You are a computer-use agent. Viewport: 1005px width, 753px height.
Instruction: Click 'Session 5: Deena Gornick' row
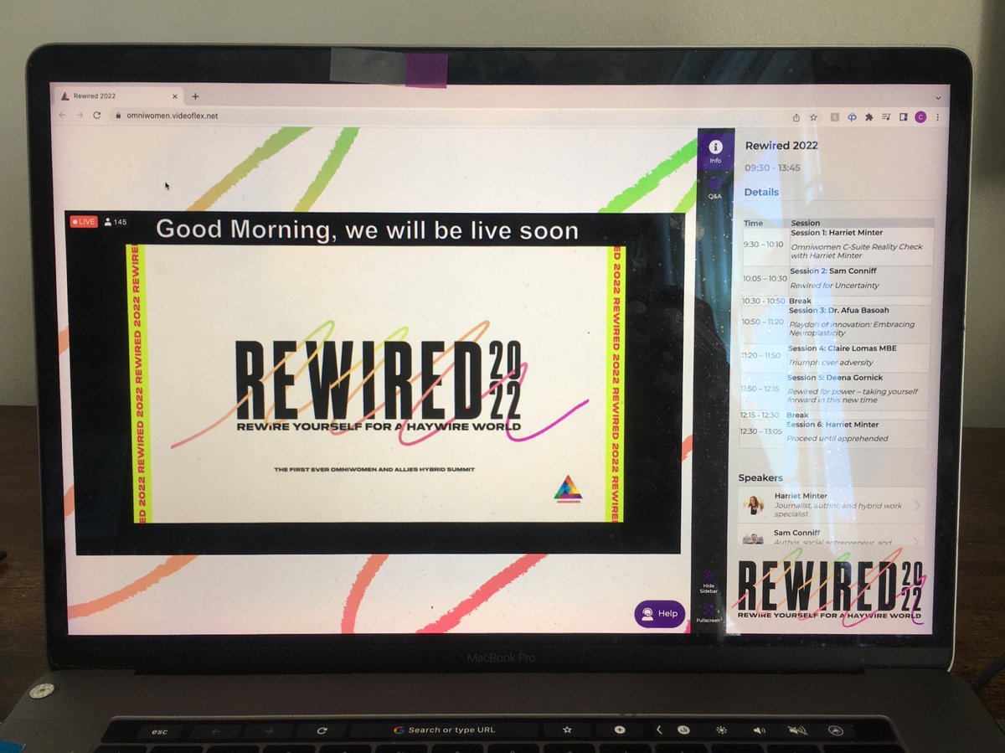click(834, 389)
